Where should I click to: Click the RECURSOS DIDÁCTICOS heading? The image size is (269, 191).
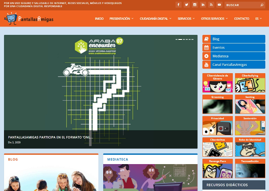[x=227, y=185]
